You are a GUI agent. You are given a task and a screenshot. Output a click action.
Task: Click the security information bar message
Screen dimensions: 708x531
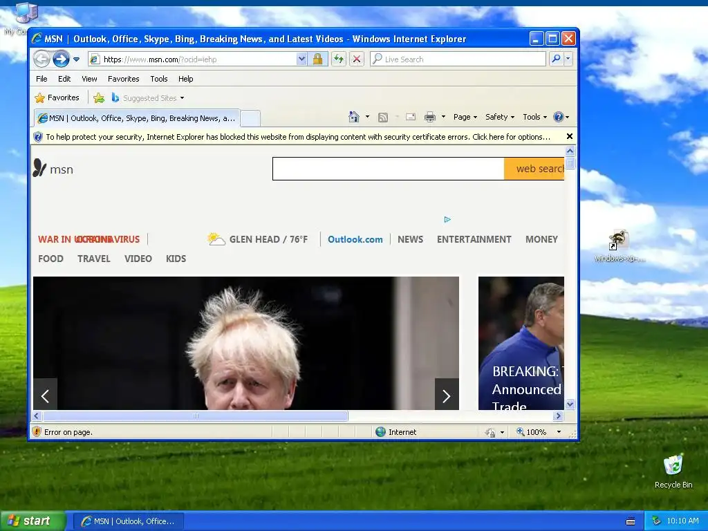(x=298, y=137)
